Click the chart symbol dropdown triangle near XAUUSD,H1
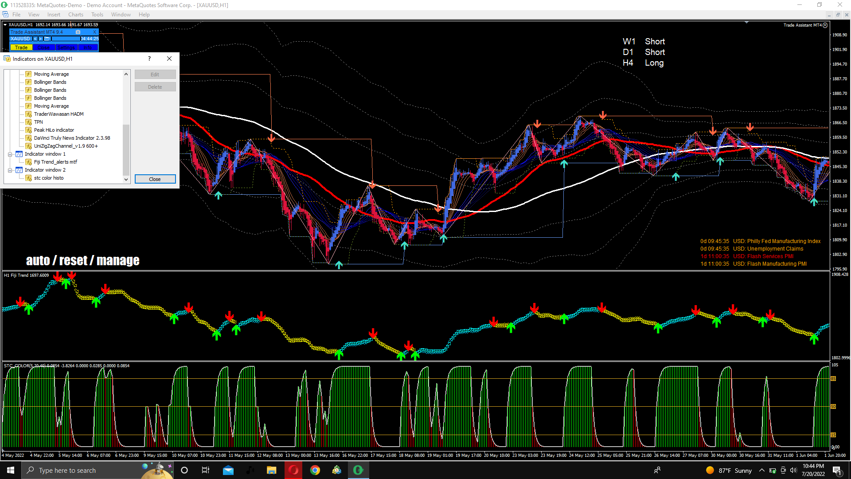Viewport: 851px width, 479px height. 5,25
